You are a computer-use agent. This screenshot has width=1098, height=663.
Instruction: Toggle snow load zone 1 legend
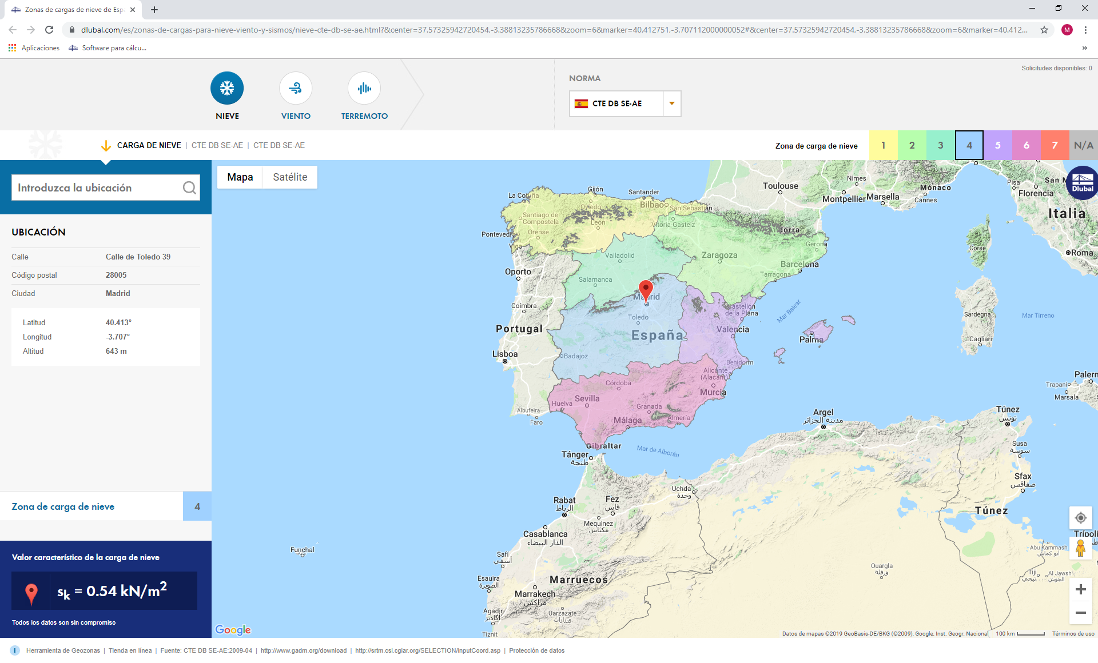[883, 145]
